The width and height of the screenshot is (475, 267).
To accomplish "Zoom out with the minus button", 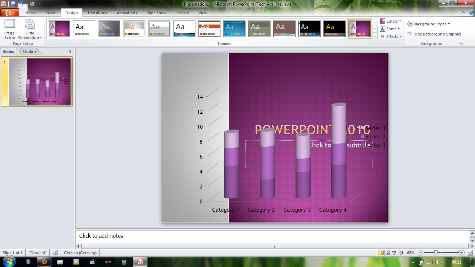I will (420, 253).
